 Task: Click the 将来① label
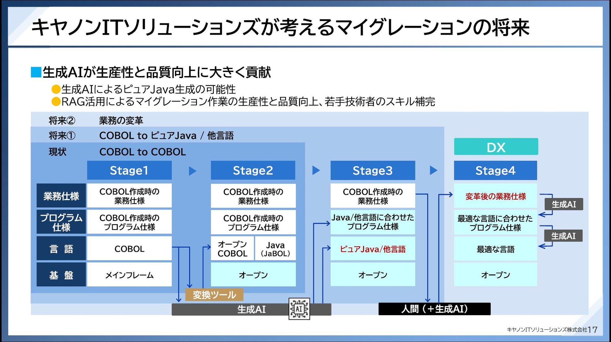point(62,135)
